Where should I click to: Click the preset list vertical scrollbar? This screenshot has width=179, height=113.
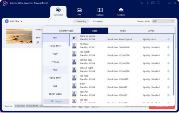tap(174, 65)
